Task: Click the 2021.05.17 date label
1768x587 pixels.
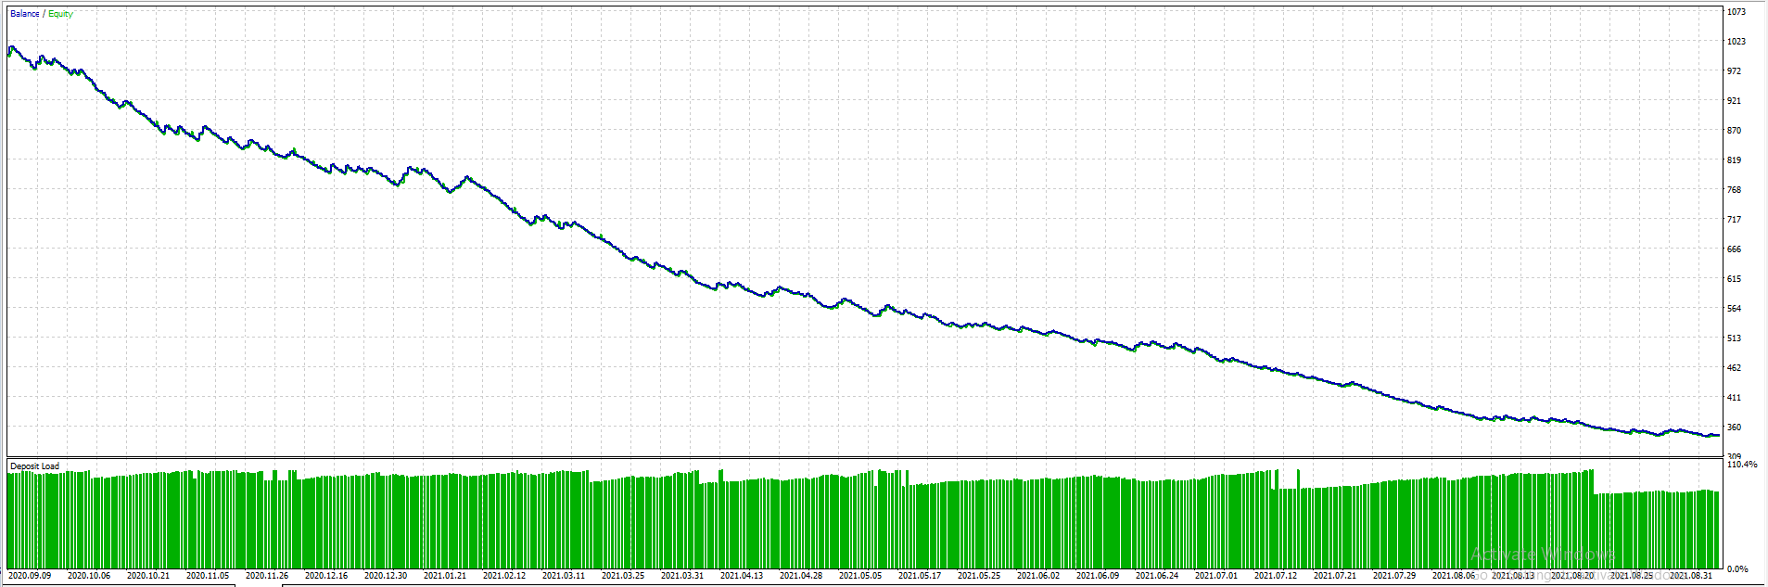Action: (x=920, y=576)
